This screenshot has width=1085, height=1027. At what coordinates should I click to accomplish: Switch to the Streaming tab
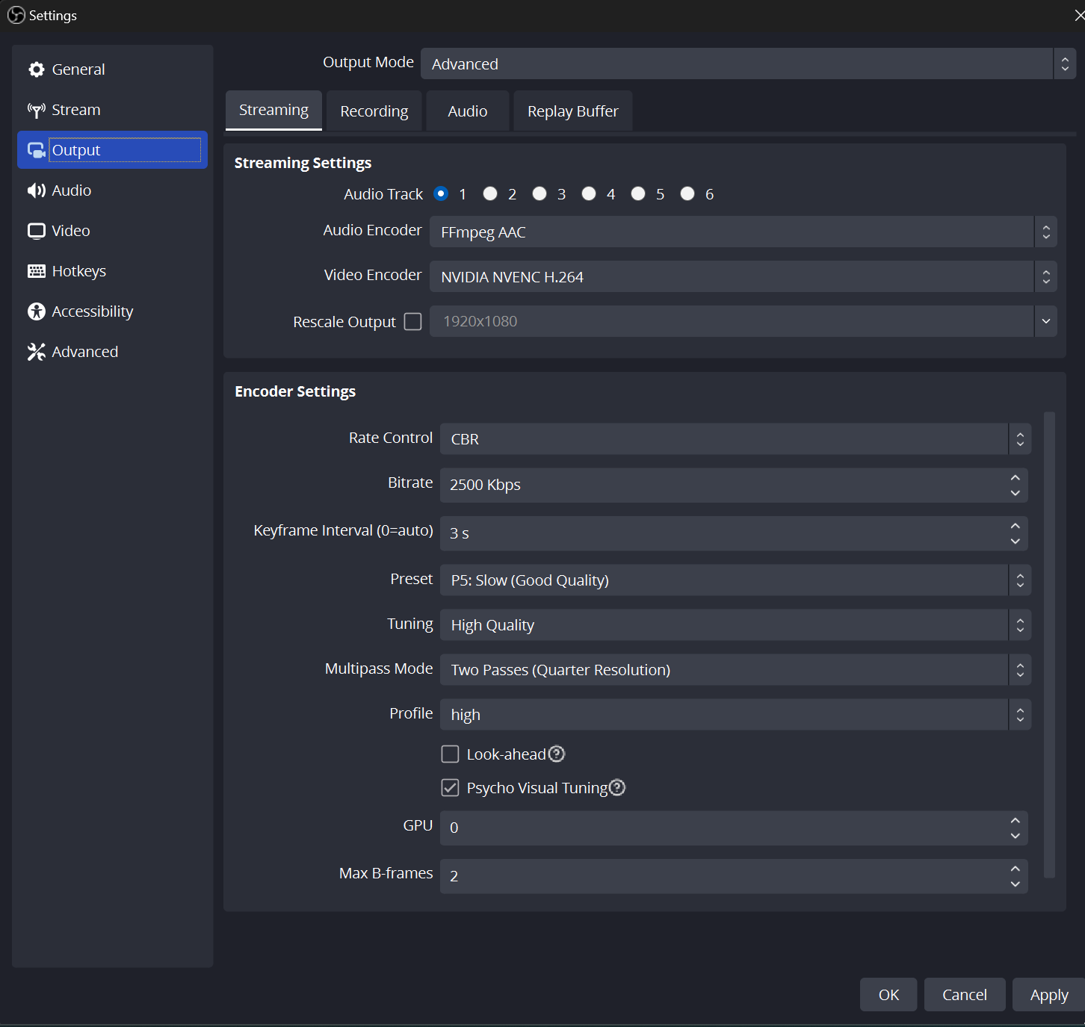pyautogui.click(x=273, y=111)
